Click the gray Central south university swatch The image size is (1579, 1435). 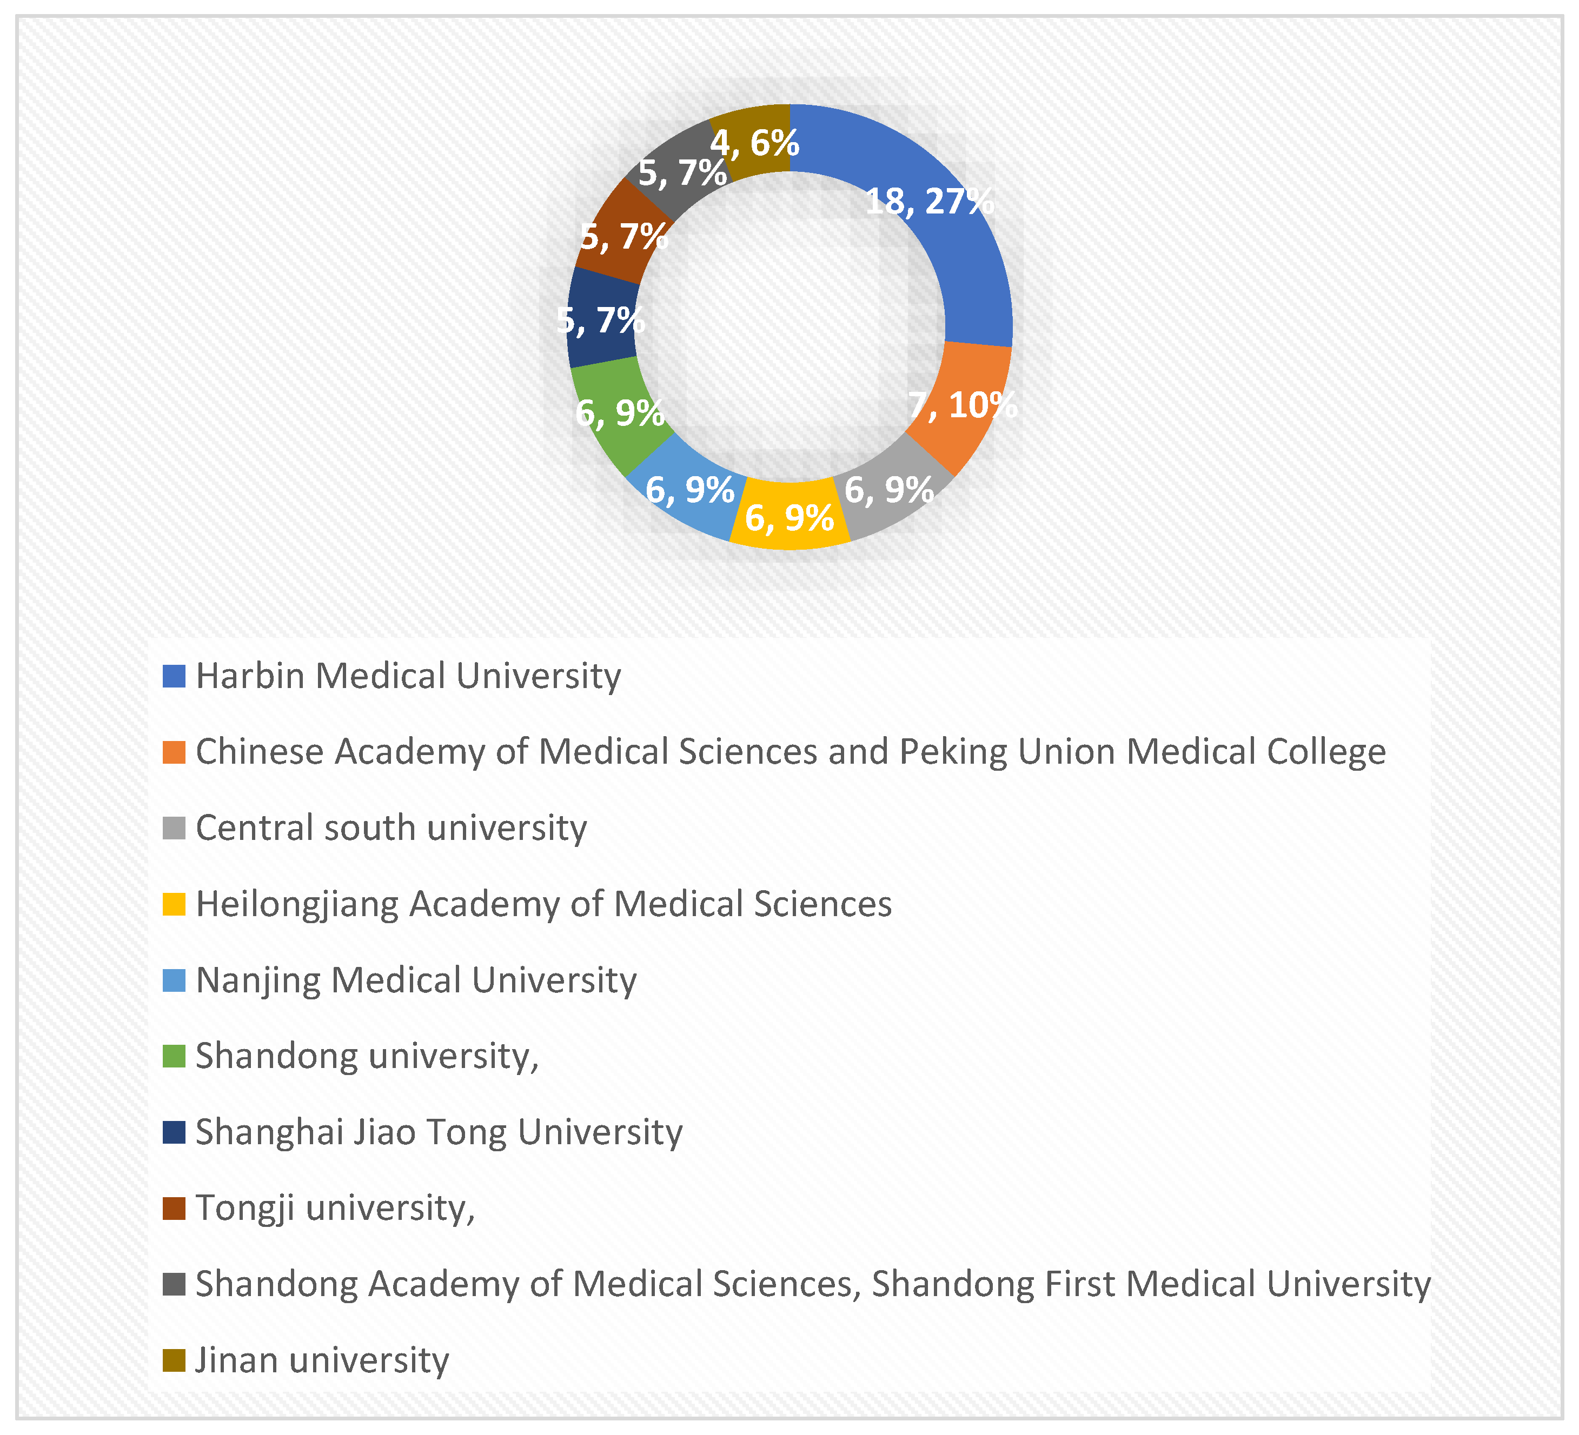[x=174, y=828]
